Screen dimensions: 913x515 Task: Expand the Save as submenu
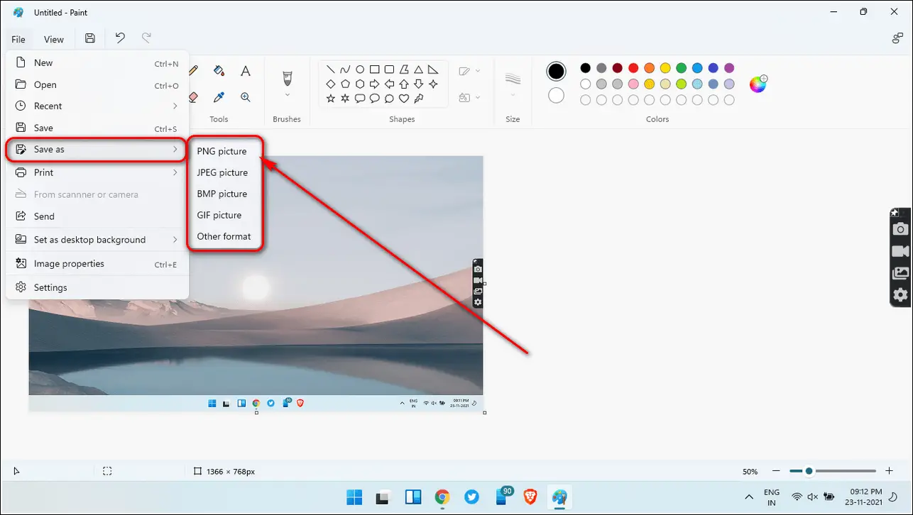pos(97,150)
